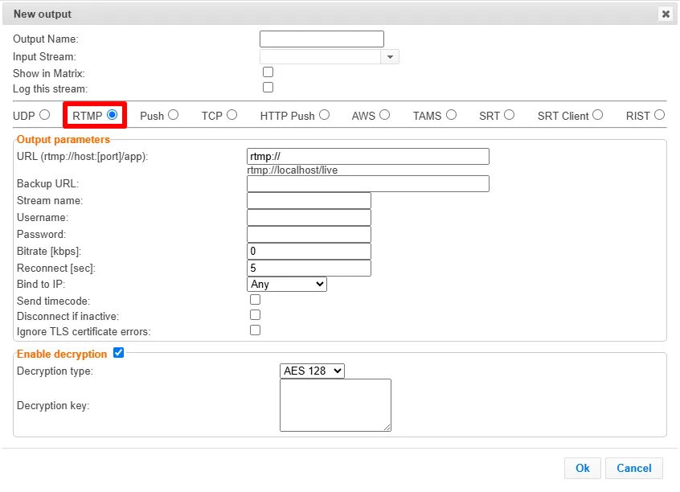The height and width of the screenshot is (492, 680).
Task: Close the New output dialog
Action: pyautogui.click(x=666, y=14)
